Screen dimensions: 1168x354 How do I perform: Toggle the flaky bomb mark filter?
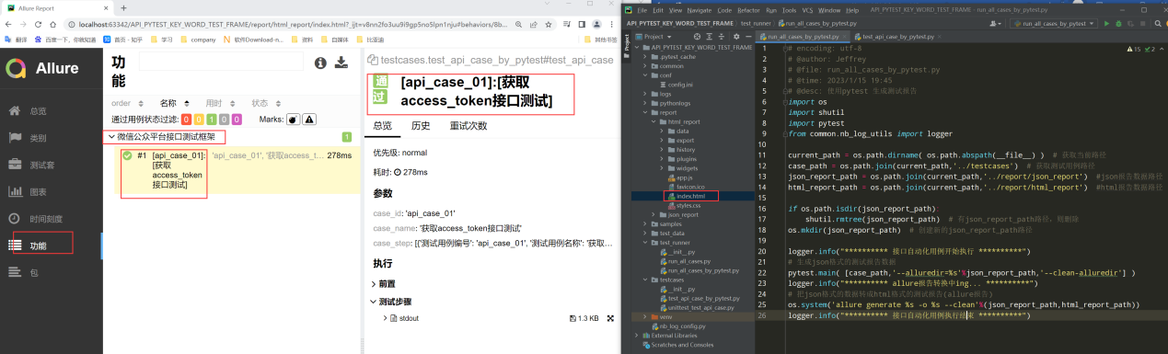tap(293, 120)
